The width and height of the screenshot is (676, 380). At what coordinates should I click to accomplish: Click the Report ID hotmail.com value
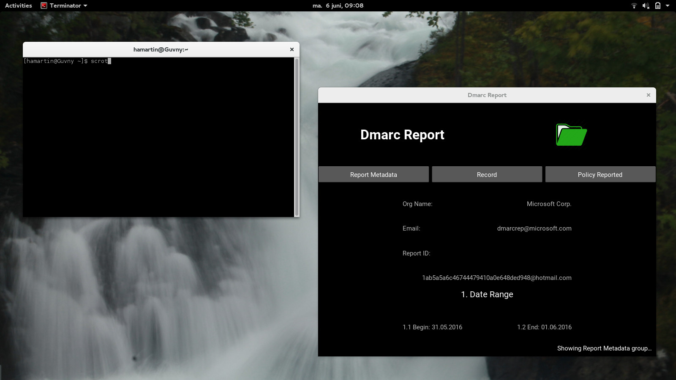[497, 278]
